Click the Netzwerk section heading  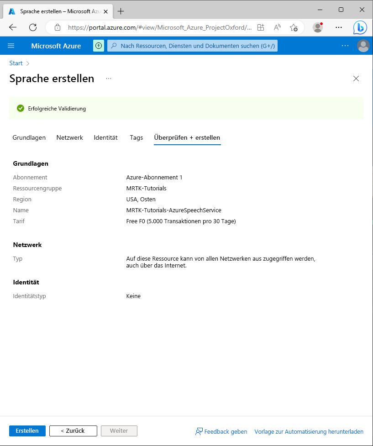pos(27,245)
